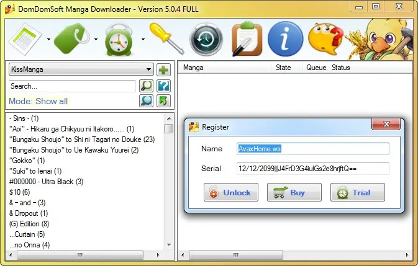Screen dimensions: 418x266
Task: Click the Mode: Show all link
Action: pos(38,101)
